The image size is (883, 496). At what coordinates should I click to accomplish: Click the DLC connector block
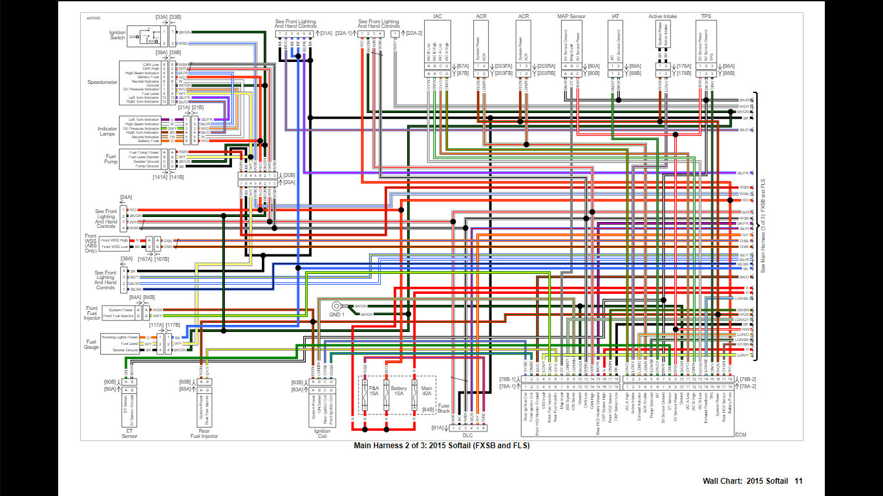[x=470, y=428]
